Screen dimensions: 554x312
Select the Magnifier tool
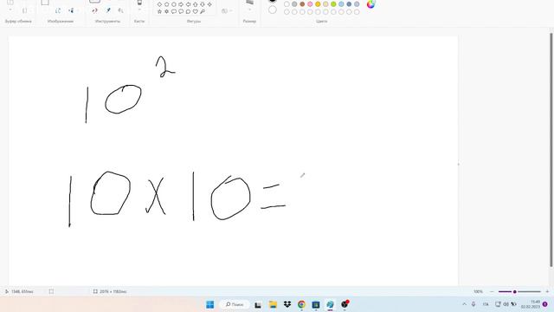coord(121,10)
